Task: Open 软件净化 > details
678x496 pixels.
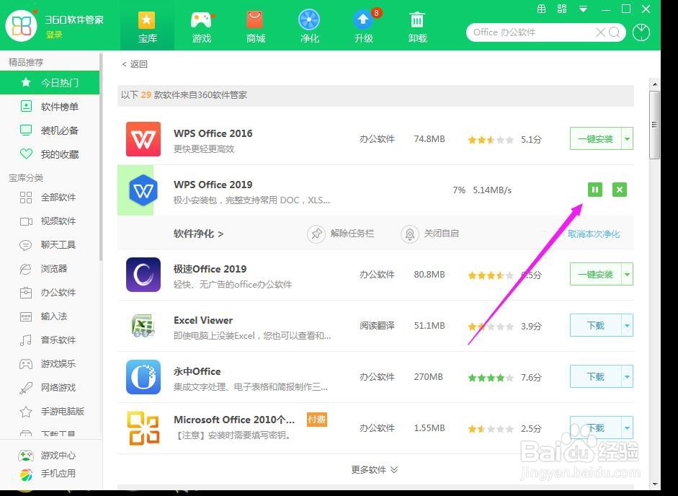Action: [198, 234]
